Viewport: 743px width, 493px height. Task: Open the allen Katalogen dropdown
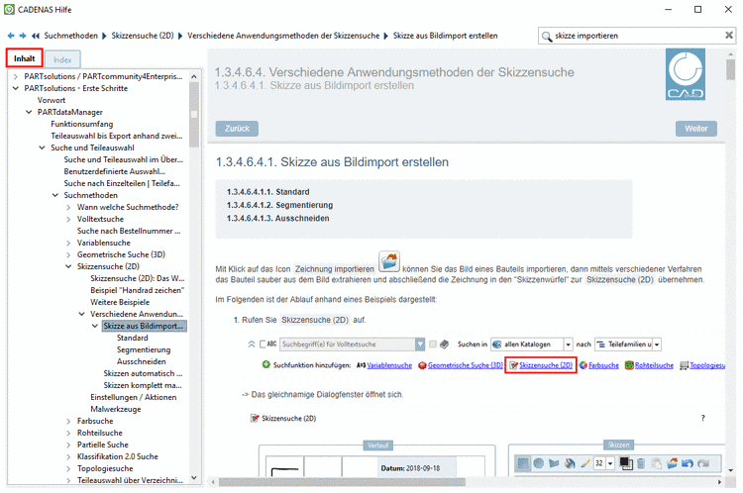568,345
